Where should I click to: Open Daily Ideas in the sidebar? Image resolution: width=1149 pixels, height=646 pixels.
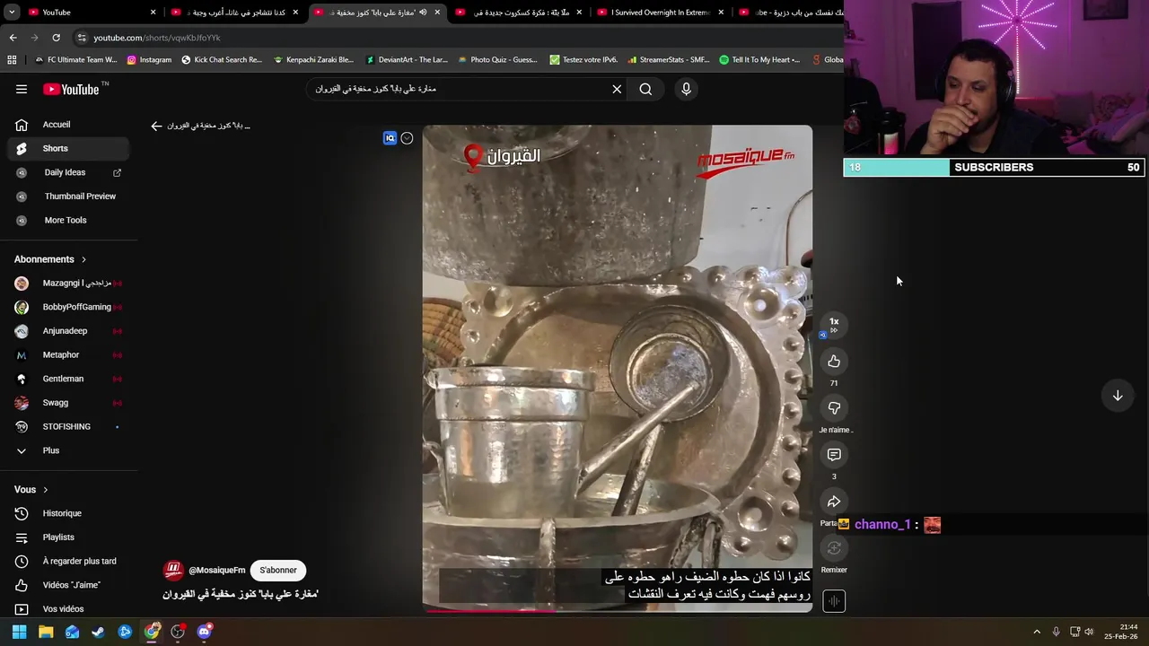point(69,172)
